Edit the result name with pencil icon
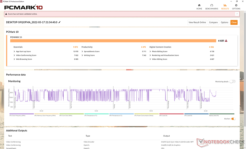This screenshot has height=149, width=246. 60,22
